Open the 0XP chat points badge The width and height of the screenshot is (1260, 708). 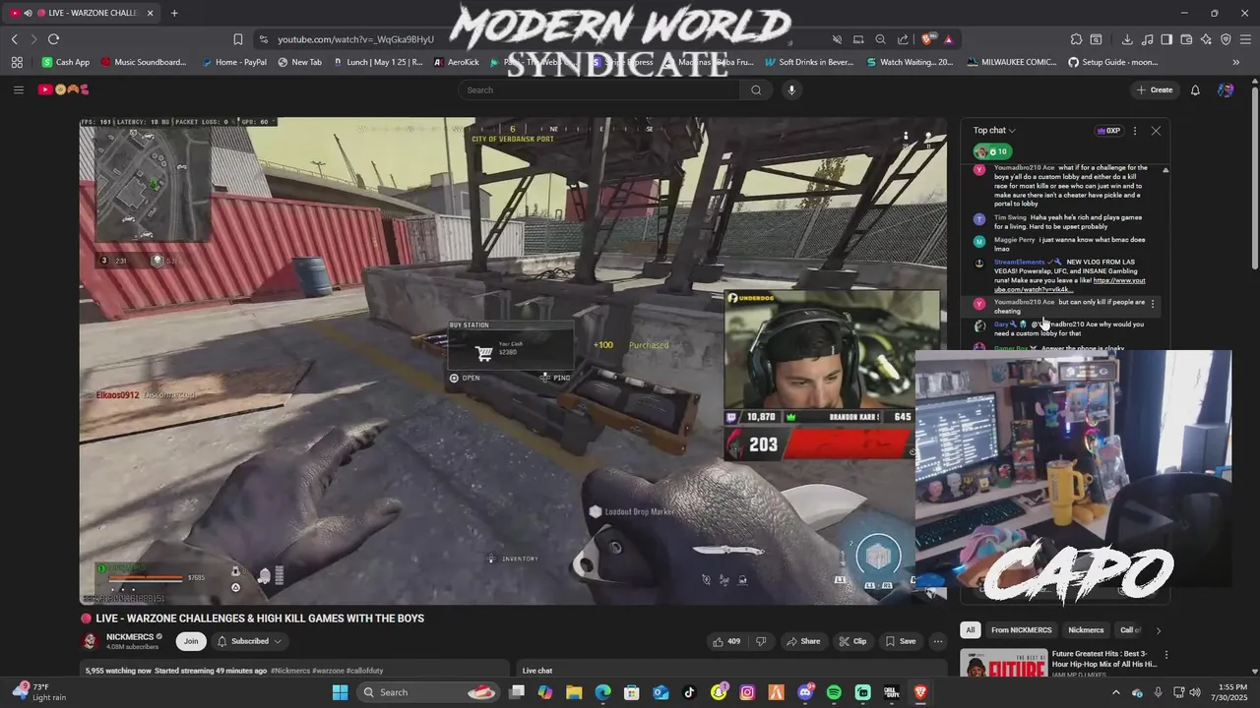(x=1109, y=131)
